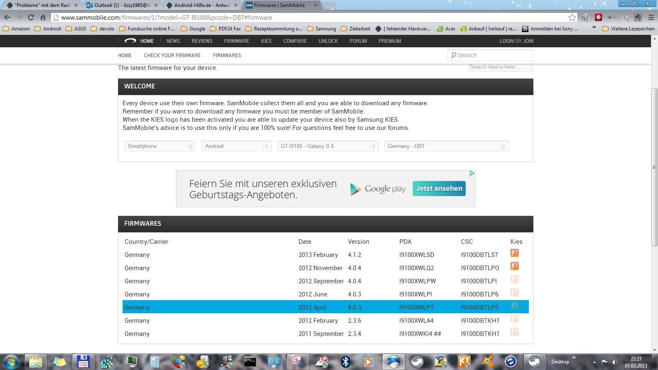Screen dimensions: 658x370
Task: Open the UNLOCK menu item
Action: 328,41
